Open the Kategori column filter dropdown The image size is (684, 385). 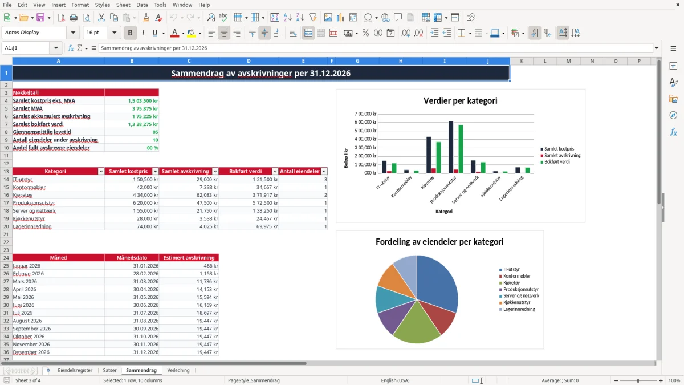pyautogui.click(x=101, y=171)
